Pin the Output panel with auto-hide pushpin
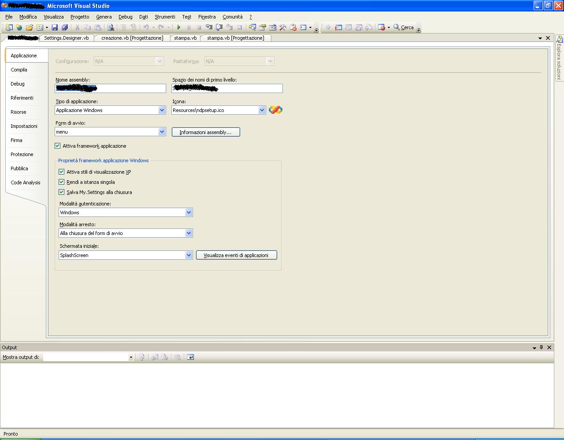The height and width of the screenshot is (440, 564). [x=542, y=347]
